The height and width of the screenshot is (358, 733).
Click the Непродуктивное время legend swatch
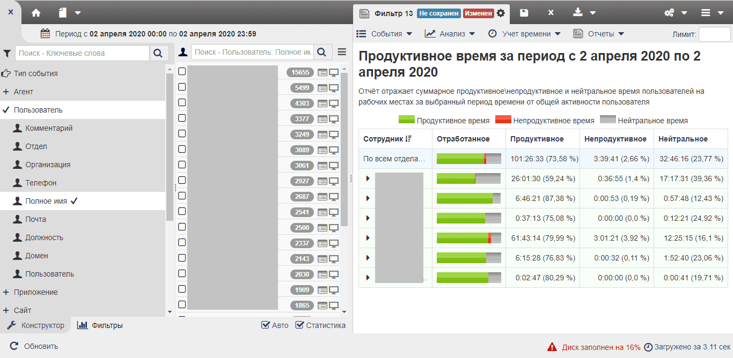[x=503, y=120]
